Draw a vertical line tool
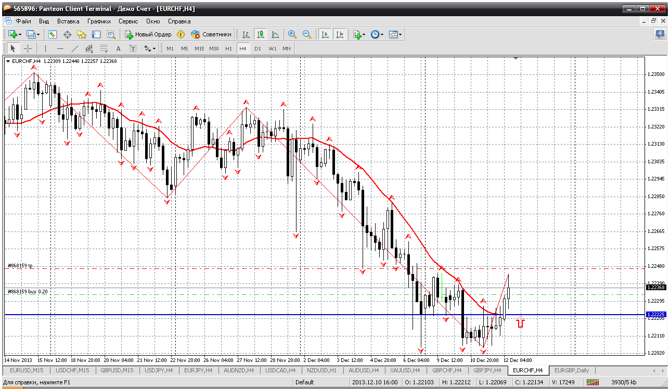 point(45,48)
